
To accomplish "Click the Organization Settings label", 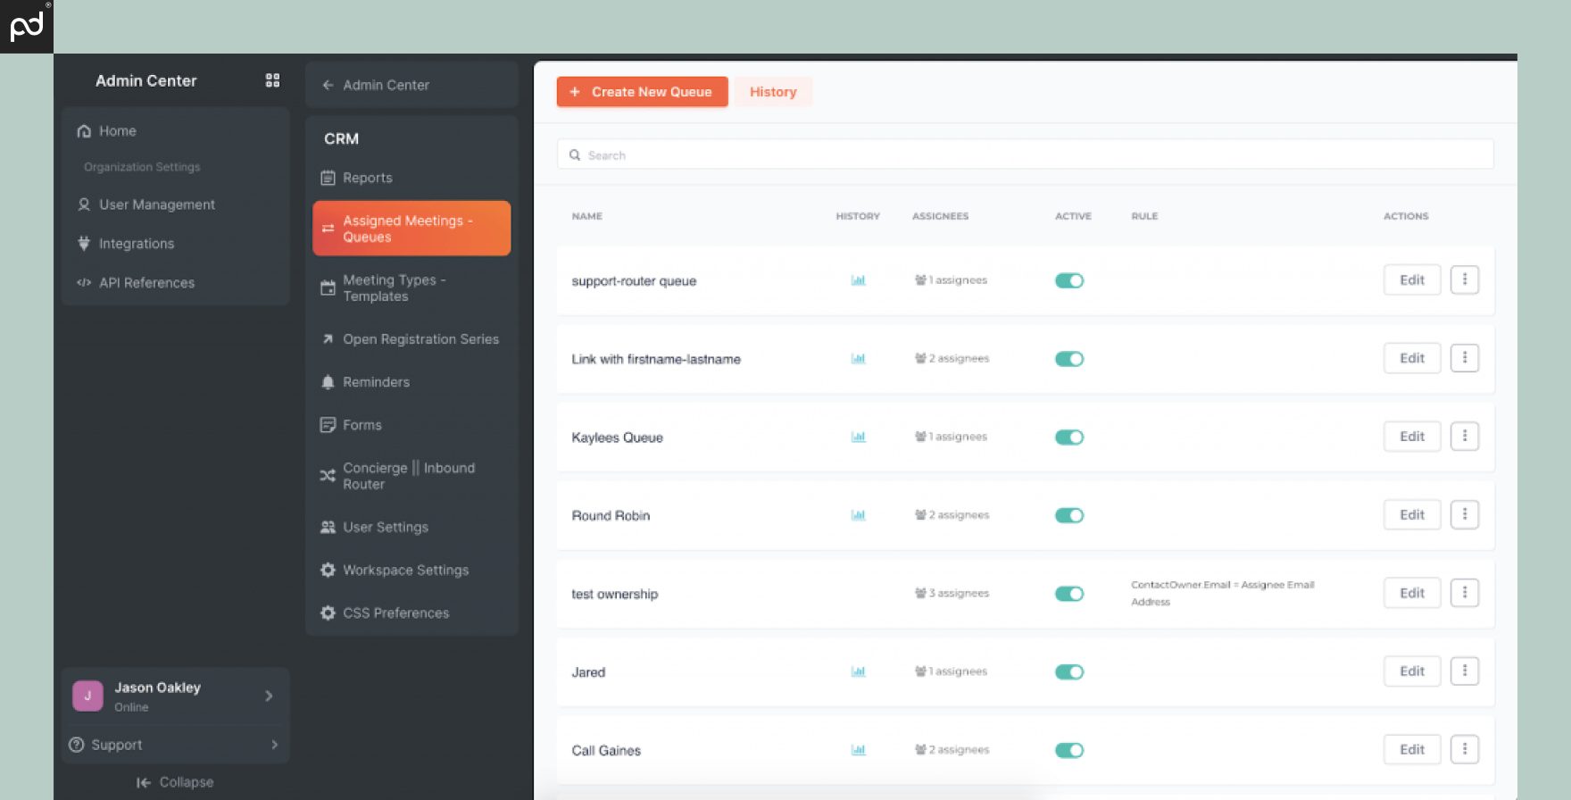I will coord(142,167).
